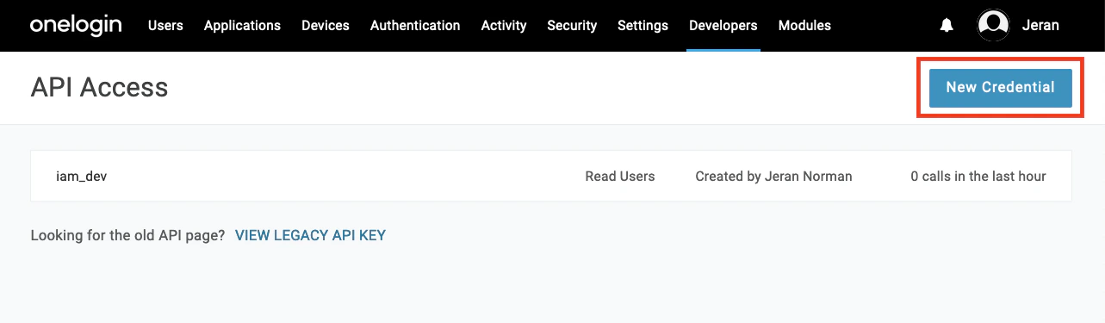Click the API Access page heading
Screen dimensions: 1105x323
99,88
